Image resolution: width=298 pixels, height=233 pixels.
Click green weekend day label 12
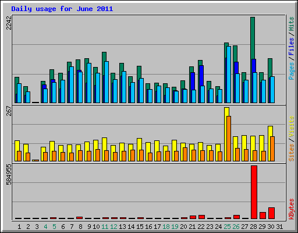tap(113, 227)
